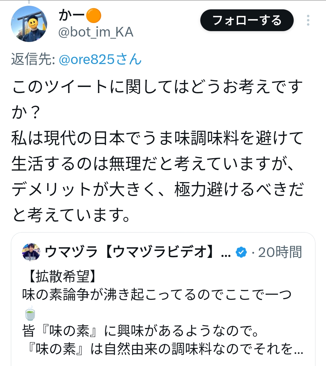Image resolution: width=326 pixels, height=366 pixels.
Task: Open the ウマヅラ【ウマヅラビデオ】 author name
Action: coord(133,252)
